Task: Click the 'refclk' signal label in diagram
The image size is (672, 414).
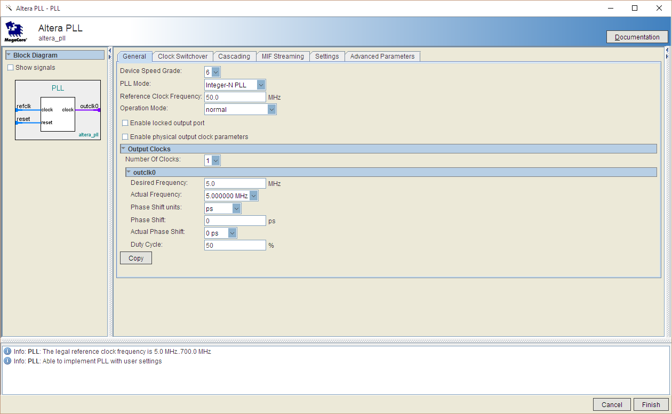Action: coord(24,106)
